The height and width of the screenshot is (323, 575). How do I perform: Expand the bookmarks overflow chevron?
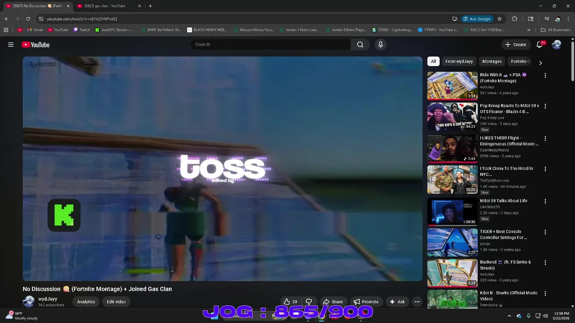click(x=529, y=30)
